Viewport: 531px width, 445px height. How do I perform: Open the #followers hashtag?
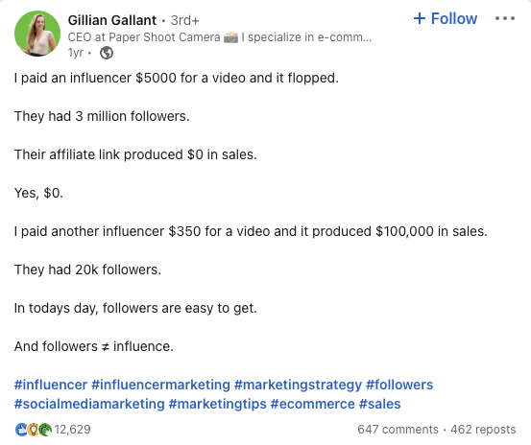tap(399, 385)
